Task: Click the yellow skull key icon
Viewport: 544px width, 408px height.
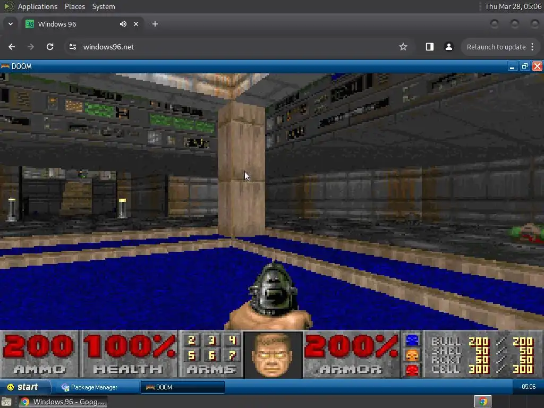Action: (x=412, y=355)
